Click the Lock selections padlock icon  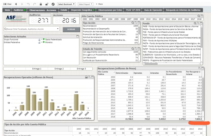click(x=41, y=4)
